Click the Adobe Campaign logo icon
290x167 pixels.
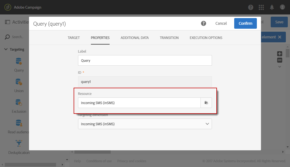(8, 7)
